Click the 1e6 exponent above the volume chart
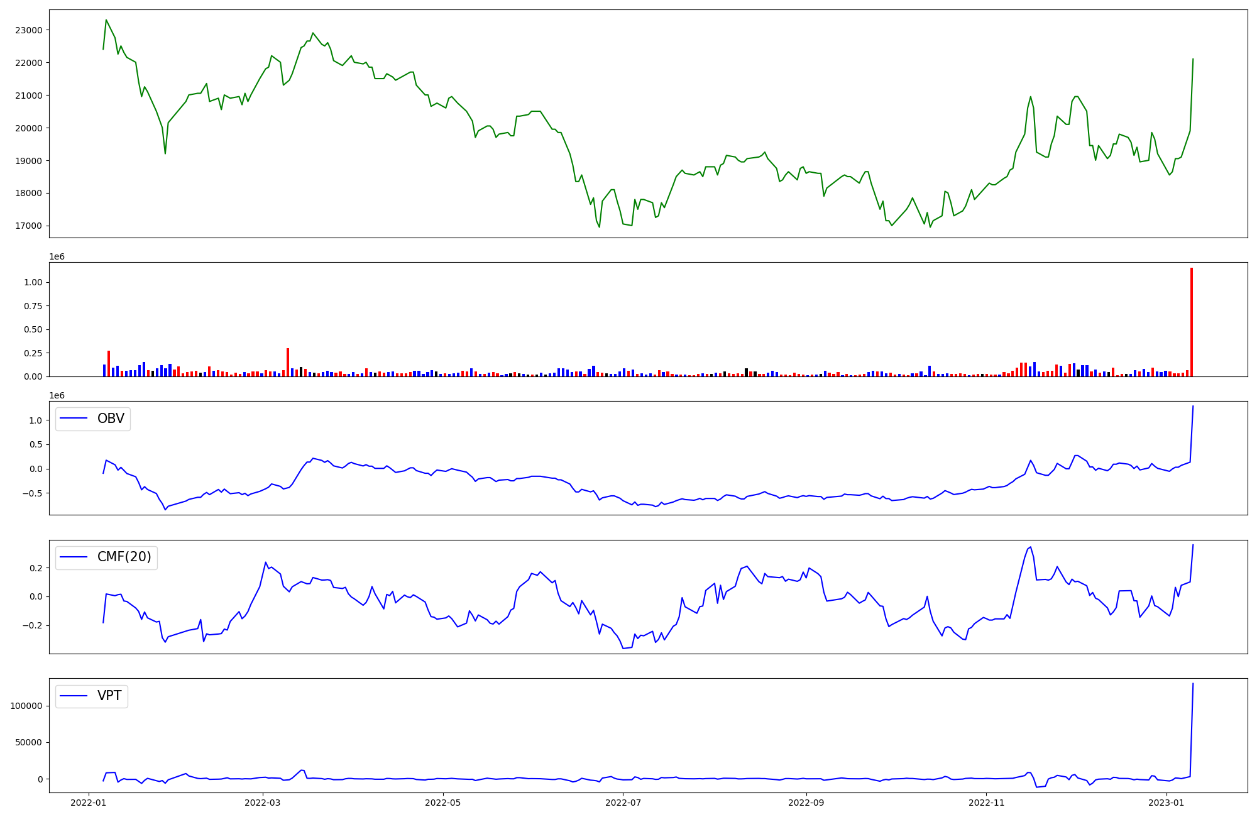 (x=57, y=256)
